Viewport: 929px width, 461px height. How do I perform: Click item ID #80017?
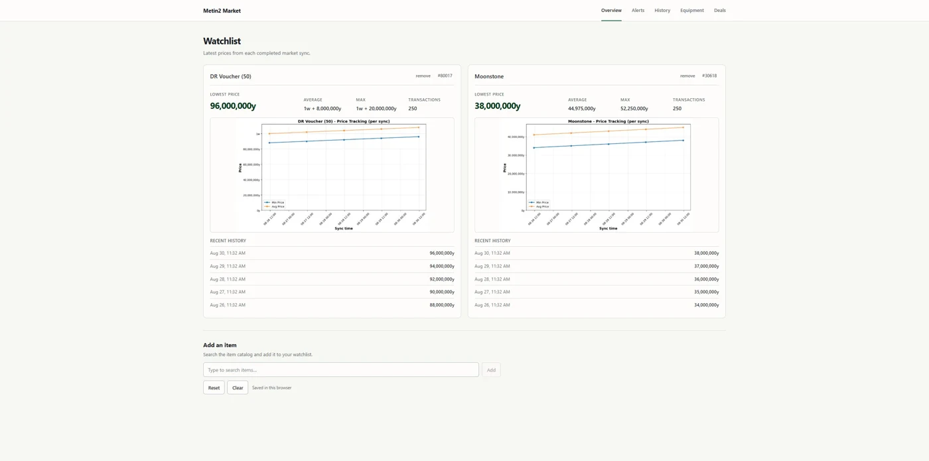(x=445, y=76)
